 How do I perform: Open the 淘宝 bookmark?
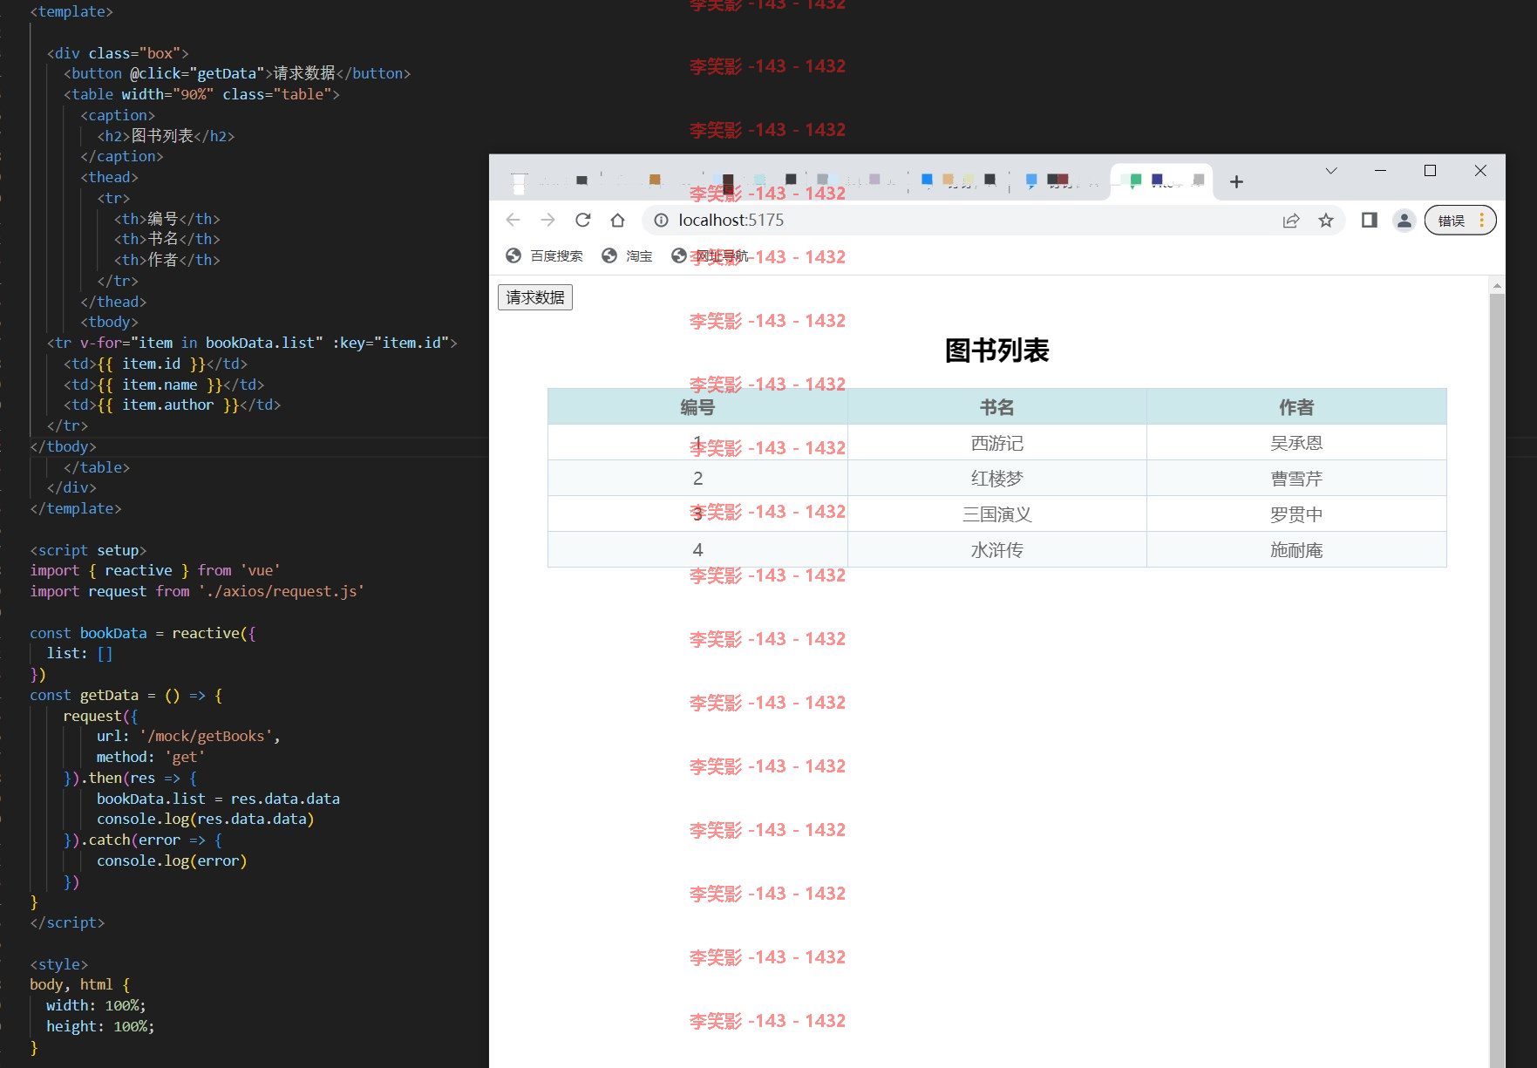point(628,255)
